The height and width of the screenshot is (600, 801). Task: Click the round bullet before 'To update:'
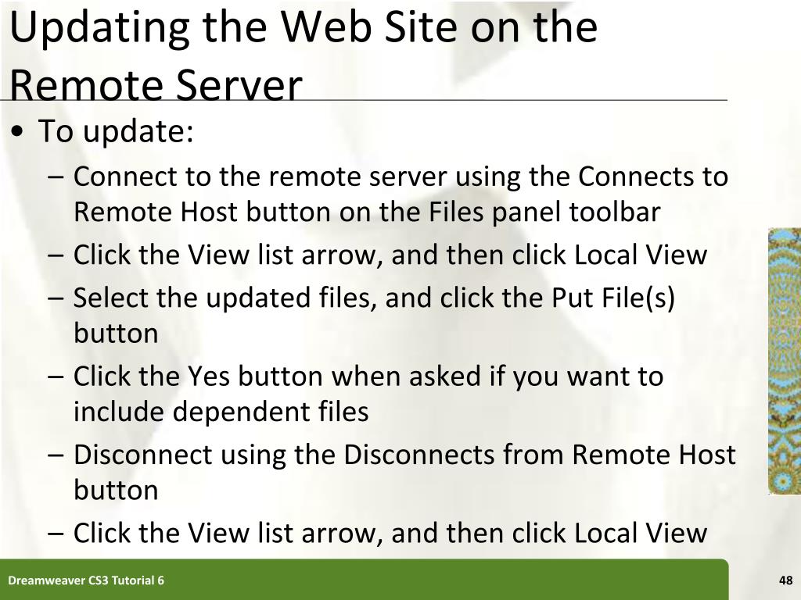point(17,131)
